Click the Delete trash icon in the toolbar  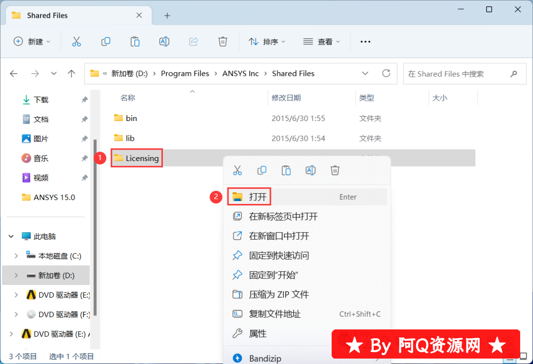point(223,41)
